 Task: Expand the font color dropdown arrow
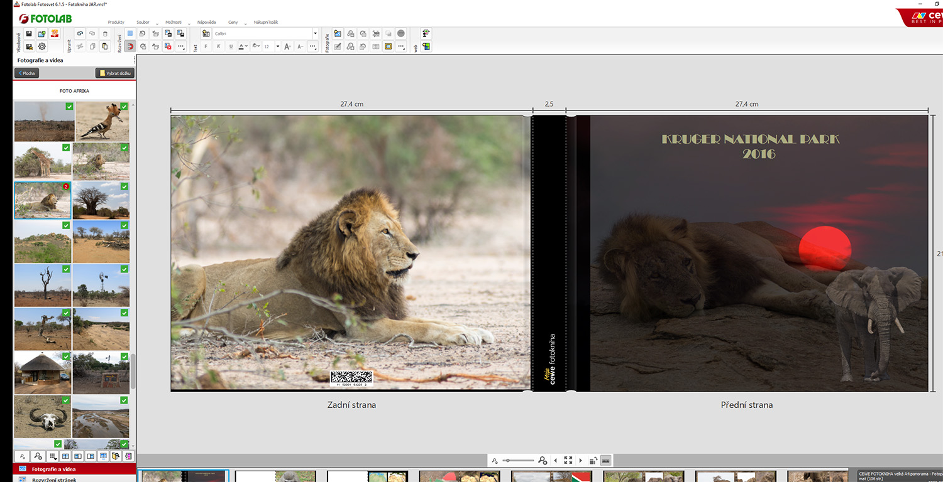pyautogui.click(x=247, y=46)
